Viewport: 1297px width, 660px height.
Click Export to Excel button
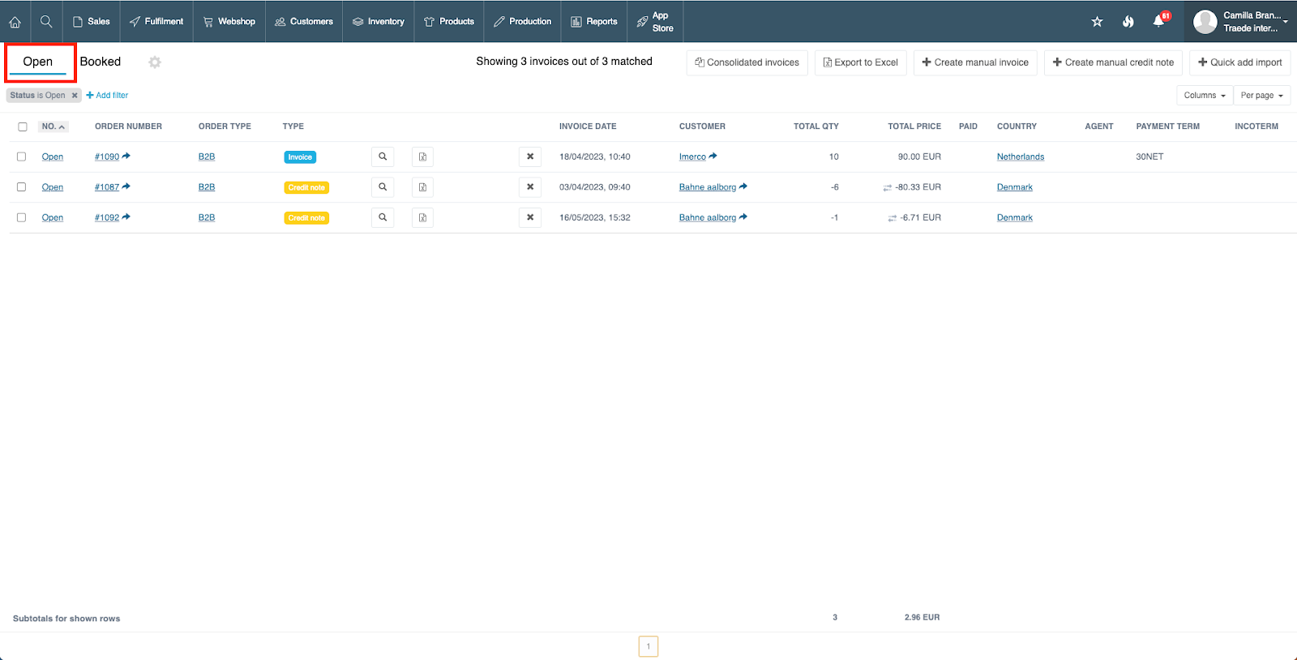(x=861, y=62)
